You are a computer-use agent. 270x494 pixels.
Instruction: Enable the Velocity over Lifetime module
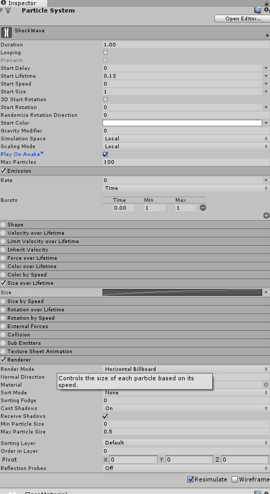pyautogui.click(x=3, y=233)
